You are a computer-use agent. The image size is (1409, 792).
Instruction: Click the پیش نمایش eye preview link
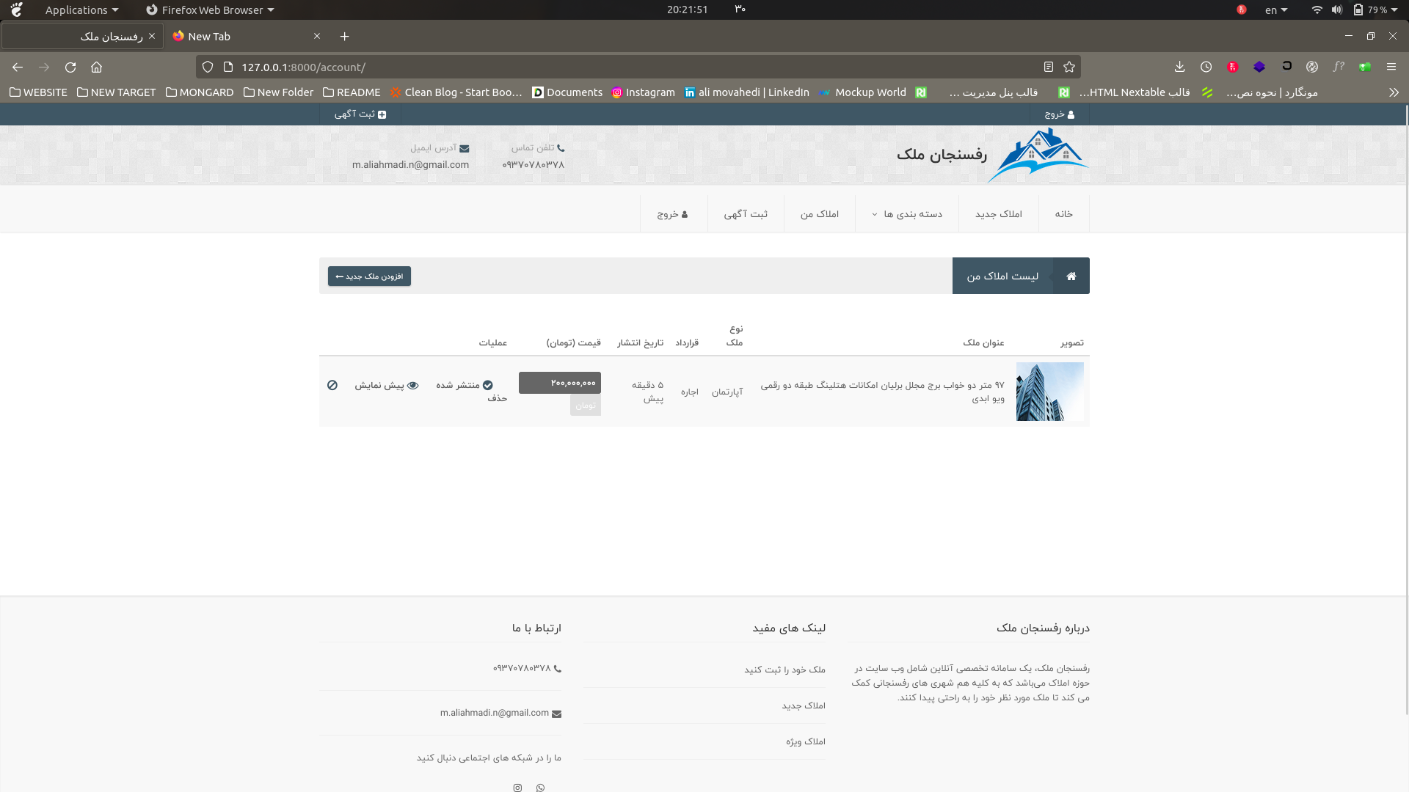tap(387, 385)
